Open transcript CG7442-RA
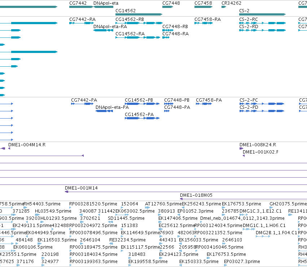 pos(82,19)
